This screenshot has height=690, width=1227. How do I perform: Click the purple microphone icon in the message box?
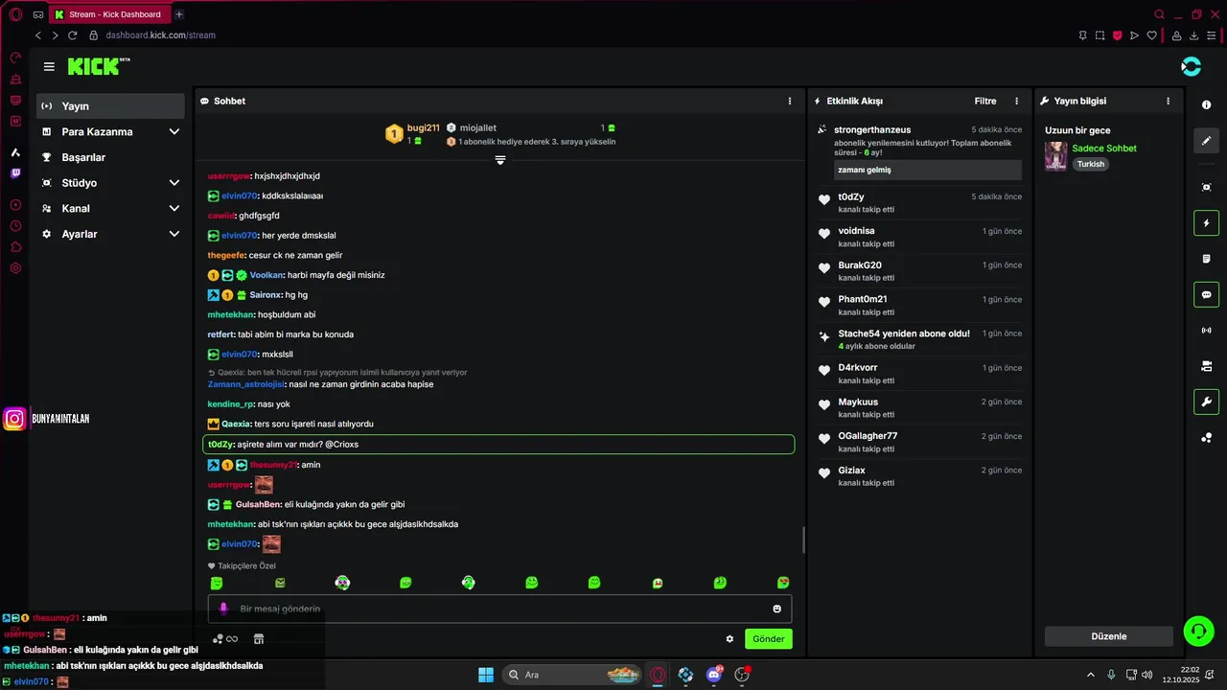224,609
